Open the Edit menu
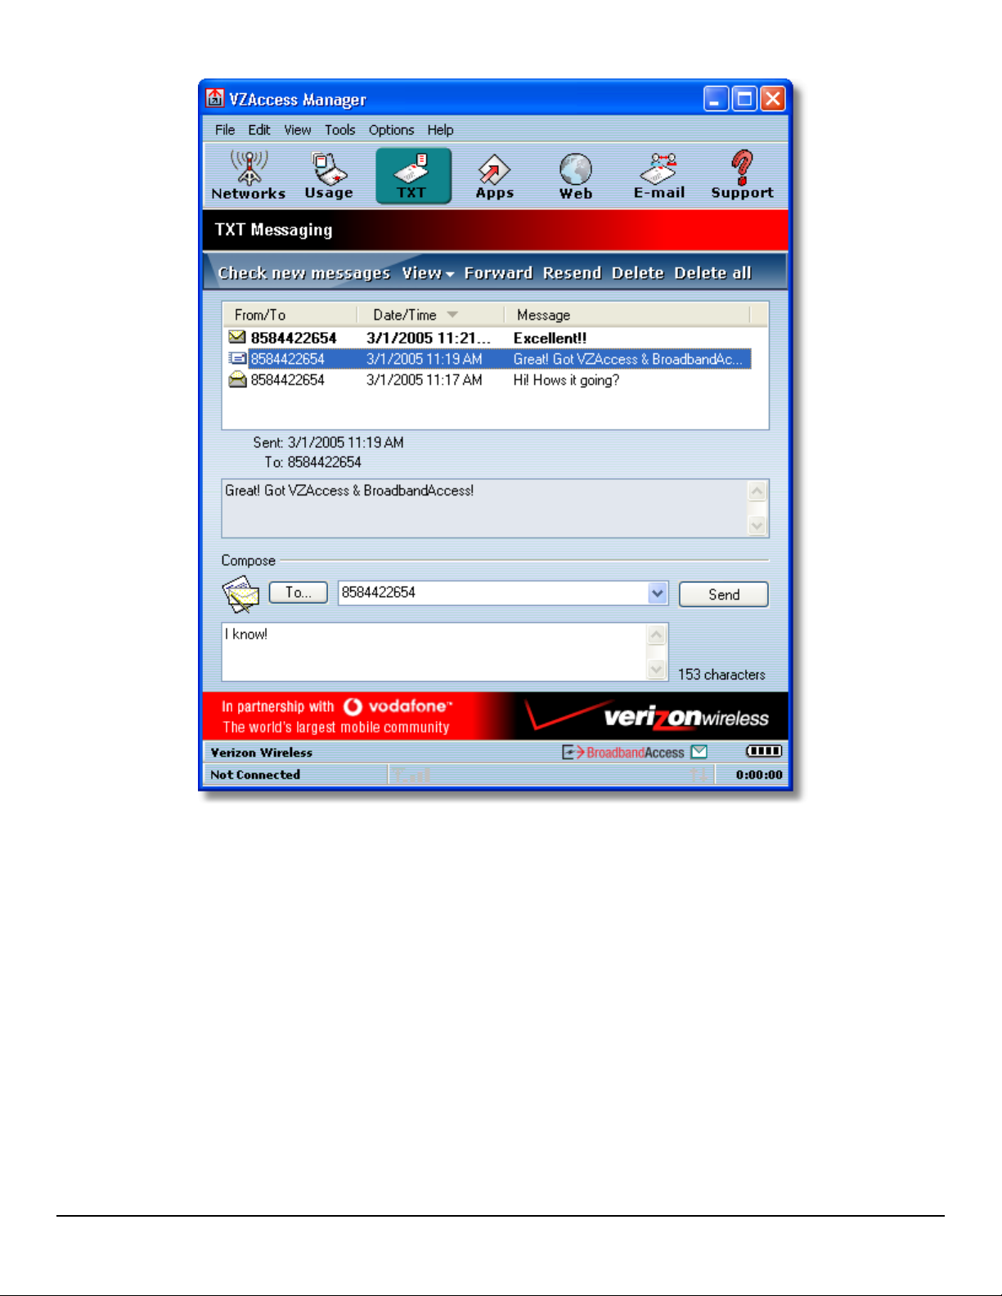 pyautogui.click(x=259, y=130)
